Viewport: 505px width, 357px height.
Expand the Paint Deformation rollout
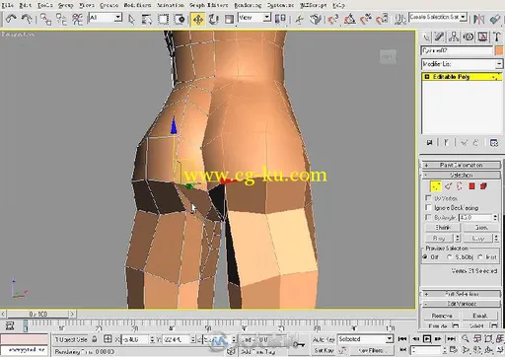[461, 165]
